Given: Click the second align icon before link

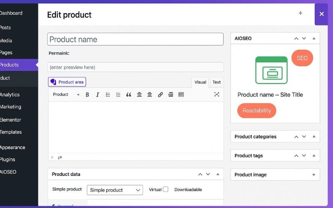Looking at the screenshot, I should (149, 95).
